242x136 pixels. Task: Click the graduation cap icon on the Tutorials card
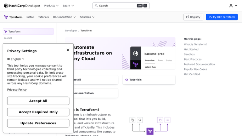[x=126, y=80]
